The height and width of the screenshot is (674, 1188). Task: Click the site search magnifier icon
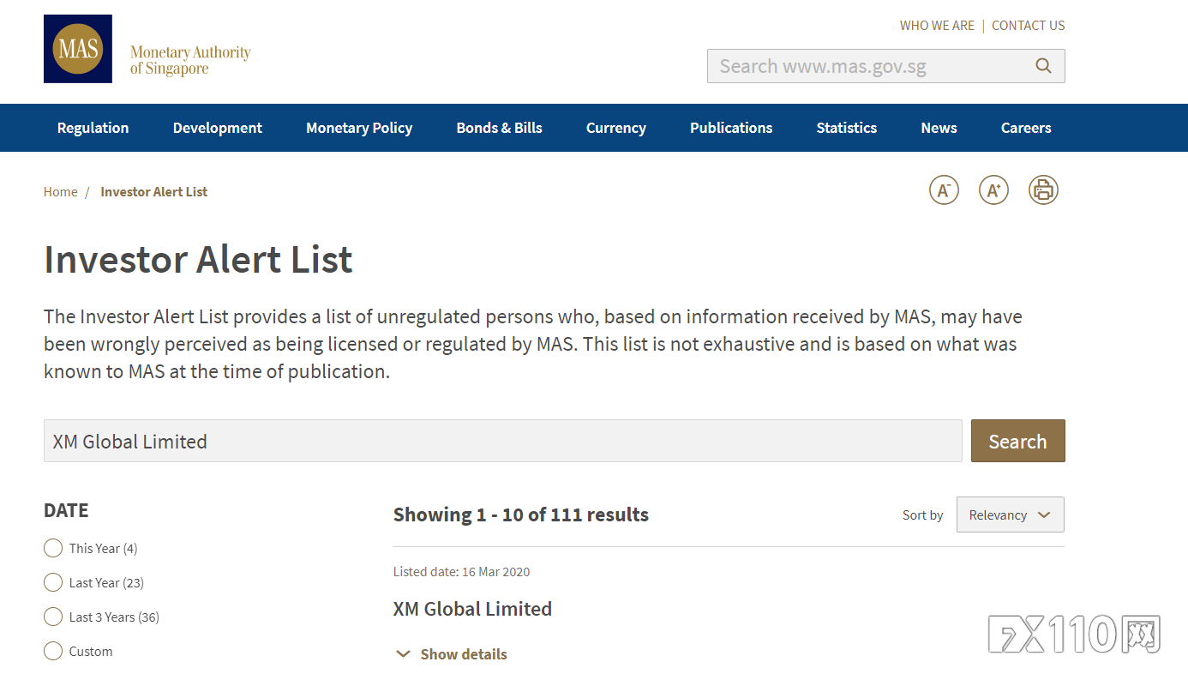click(x=1043, y=66)
